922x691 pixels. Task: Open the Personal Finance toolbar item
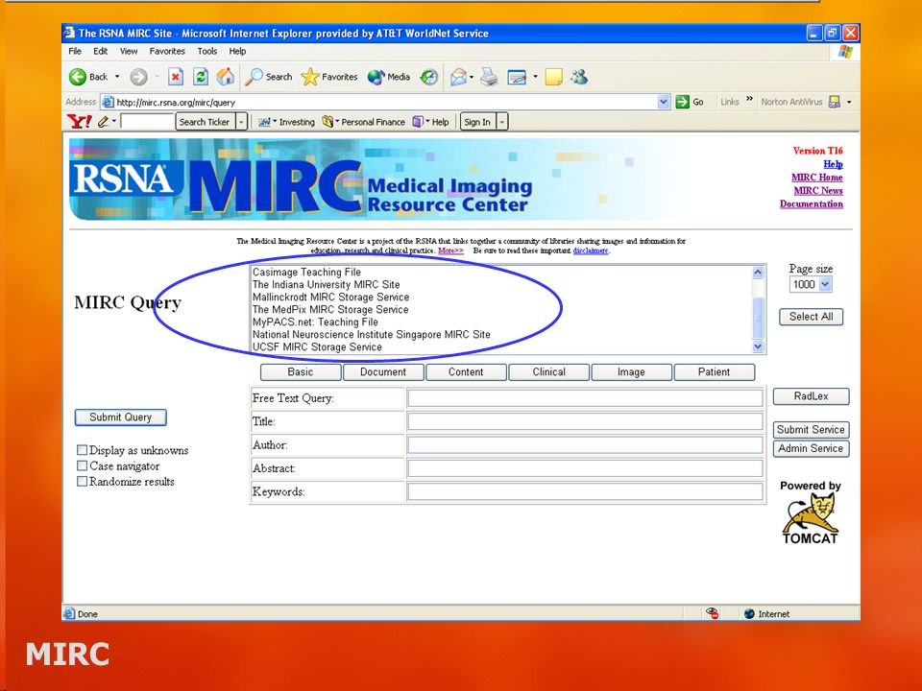364,122
